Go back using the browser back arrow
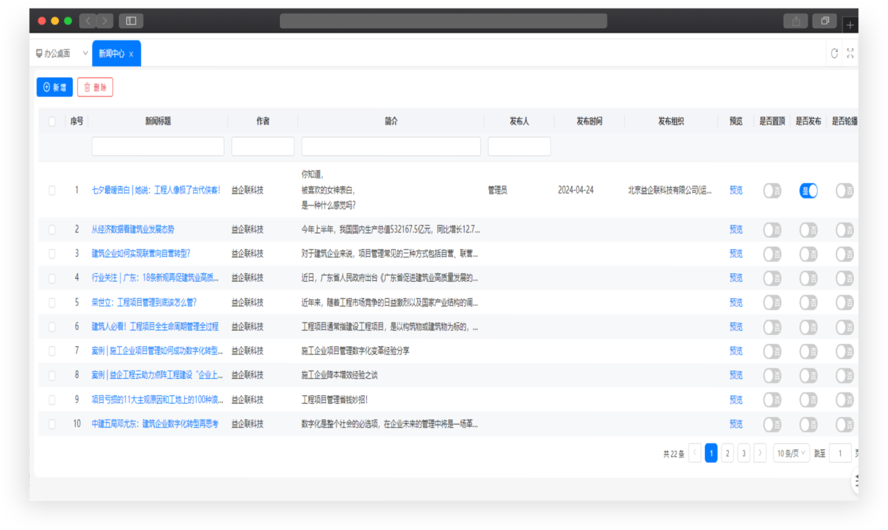The image size is (888, 530). click(88, 21)
